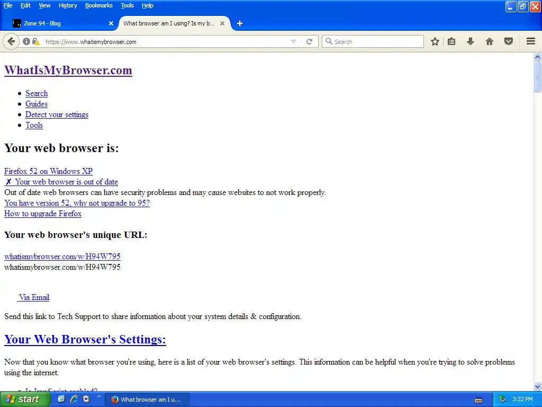
Task: Click the keyboard icon in the taskbar
Action: [478, 400]
